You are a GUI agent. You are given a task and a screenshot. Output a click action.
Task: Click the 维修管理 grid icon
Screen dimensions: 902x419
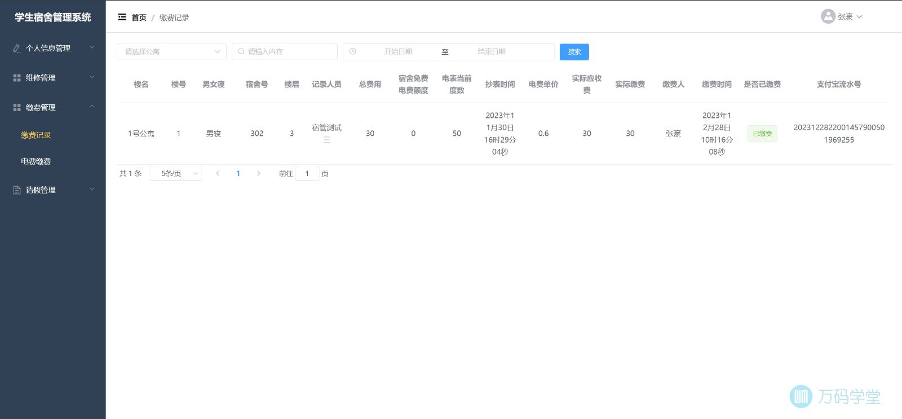[17, 78]
